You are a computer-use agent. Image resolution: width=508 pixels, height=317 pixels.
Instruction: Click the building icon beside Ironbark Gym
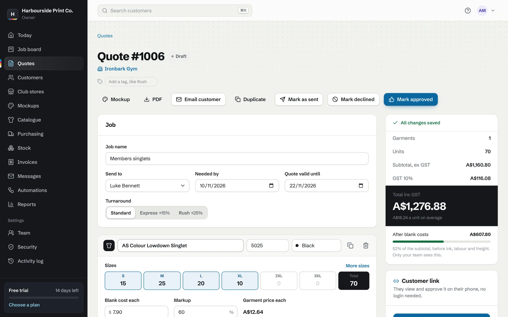coord(100,69)
